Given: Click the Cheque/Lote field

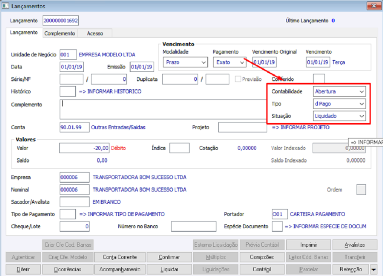Looking at the screenshot, I should pos(75,226).
